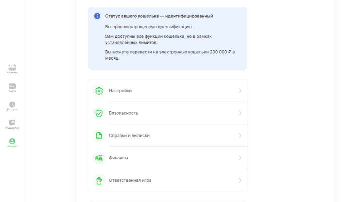The height and width of the screenshot is (202, 341).
Task: Click the Настройки gear icon
Action: 99,91
